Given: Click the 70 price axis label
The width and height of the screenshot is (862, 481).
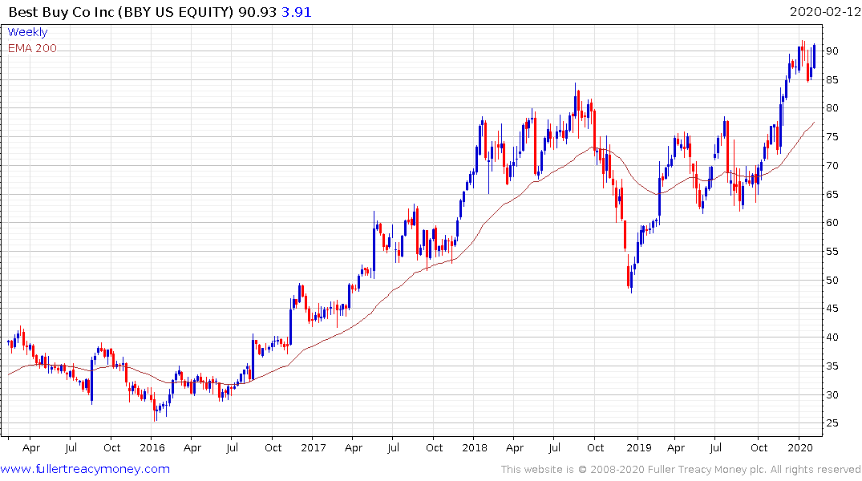Looking at the screenshot, I should tap(832, 165).
